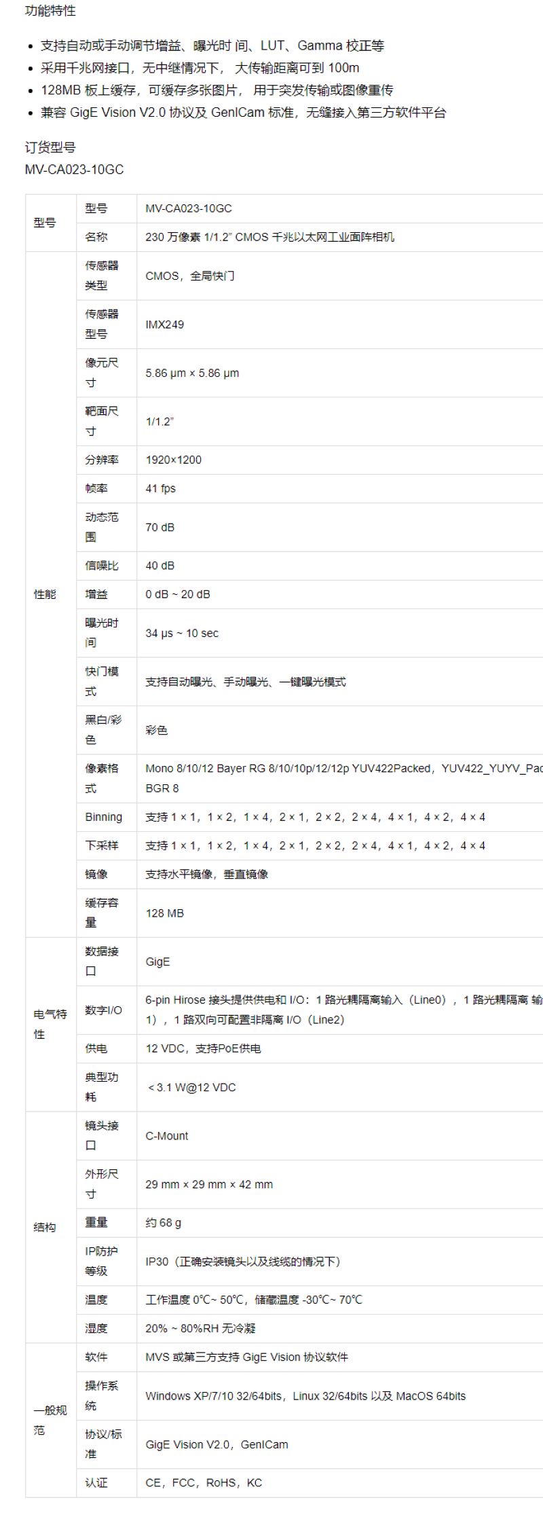Click the 信噪比 label cell

pos(107,566)
